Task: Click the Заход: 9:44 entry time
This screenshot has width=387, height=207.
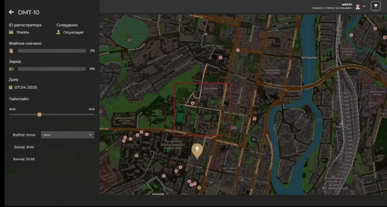Action: pyautogui.click(x=24, y=147)
